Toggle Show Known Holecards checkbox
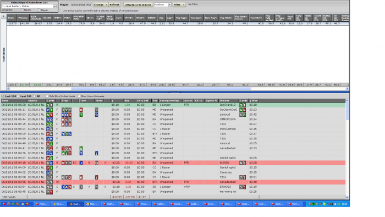Screen dimensions: 385x217 pyautogui.click(x=79, y=96)
